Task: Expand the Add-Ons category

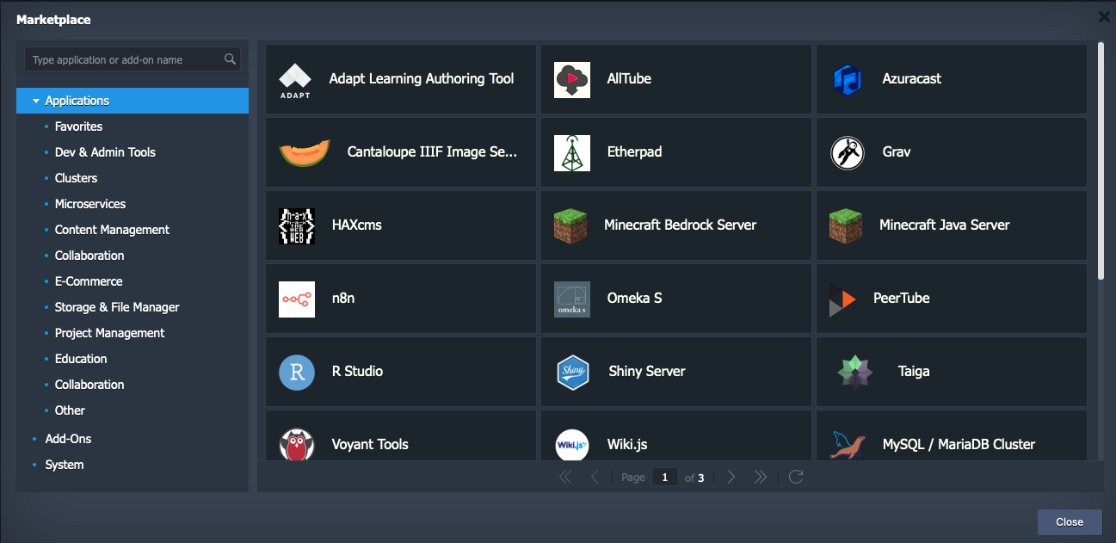Action: pyautogui.click(x=68, y=439)
